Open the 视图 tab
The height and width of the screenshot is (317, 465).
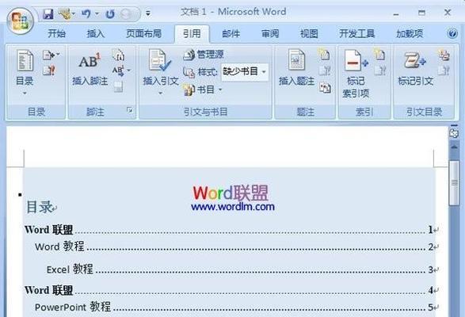point(309,33)
